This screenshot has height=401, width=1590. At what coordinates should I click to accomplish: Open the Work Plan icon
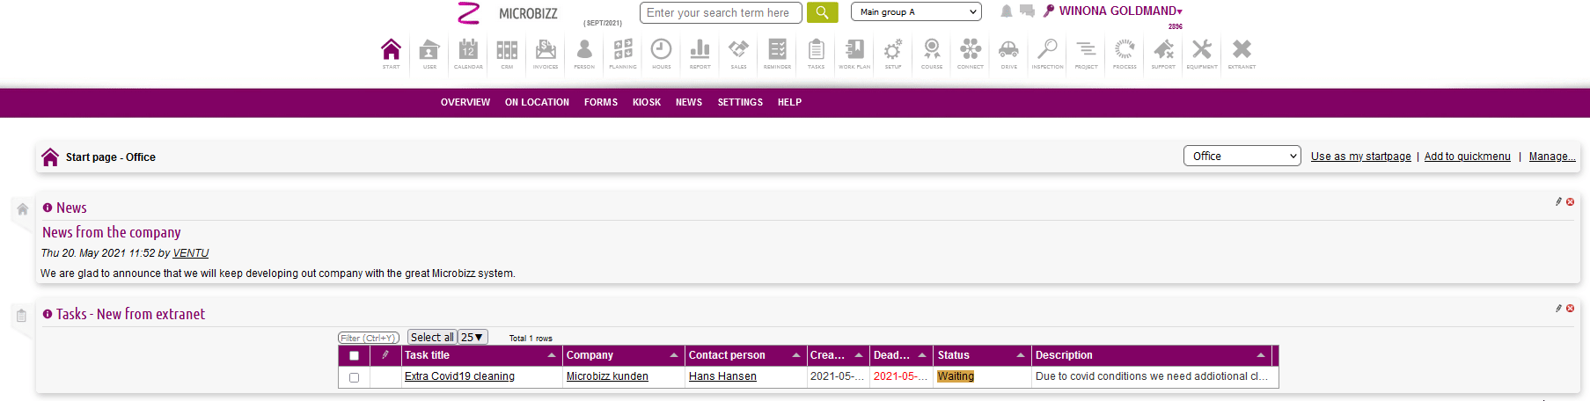click(x=854, y=52)
